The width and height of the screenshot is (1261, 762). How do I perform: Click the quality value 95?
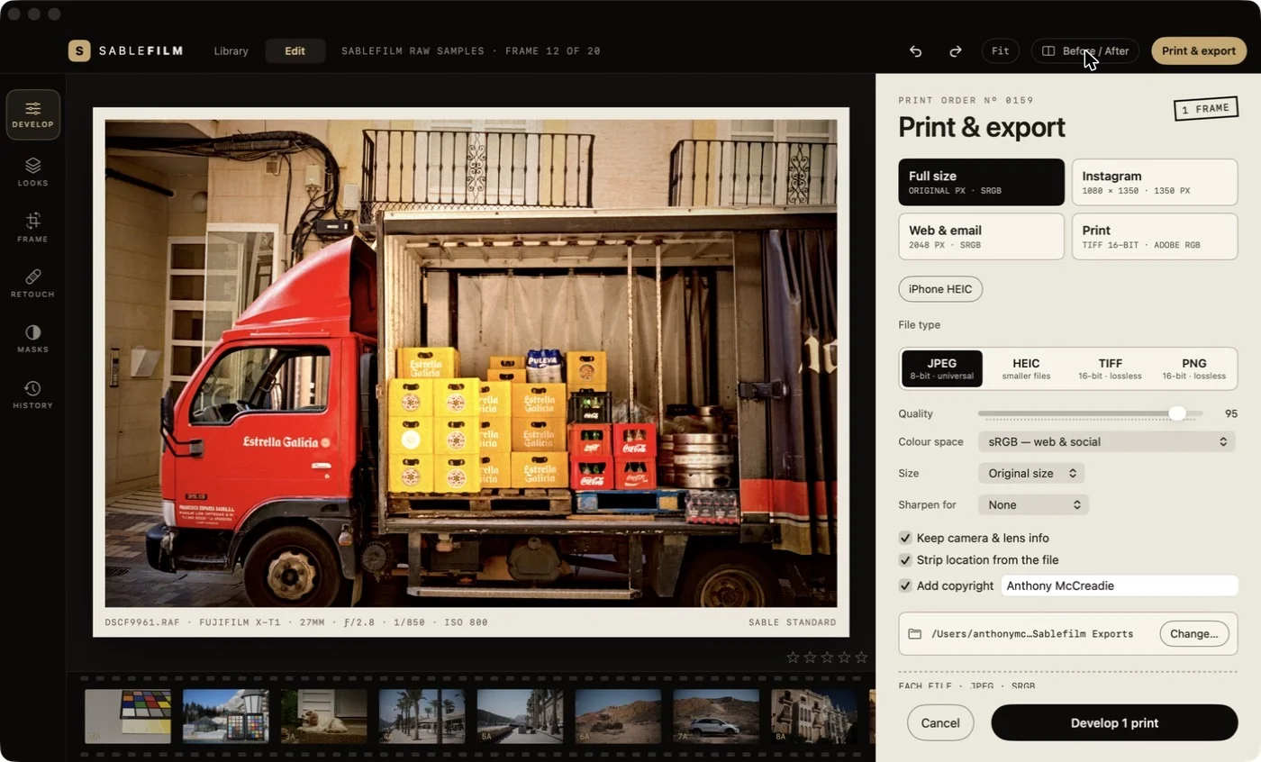(1230, 413)
